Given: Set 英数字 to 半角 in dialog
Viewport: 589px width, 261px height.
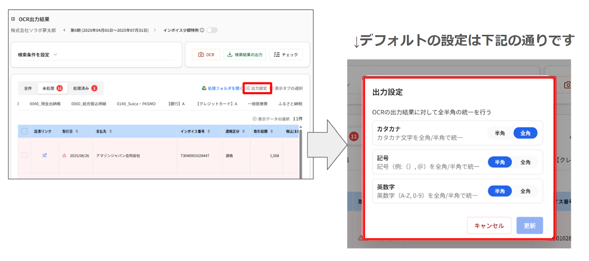Looking at the screenshot, I should [500, 191].
